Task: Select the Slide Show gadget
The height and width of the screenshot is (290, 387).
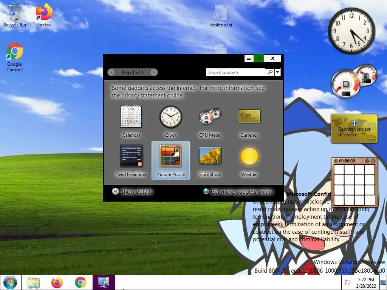Action: tap(210, 156)
